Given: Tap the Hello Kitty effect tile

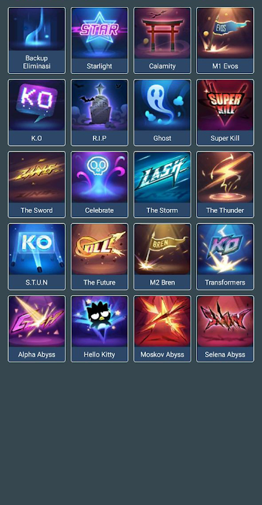Looking at the screenshot, I should tap(99, 329).
